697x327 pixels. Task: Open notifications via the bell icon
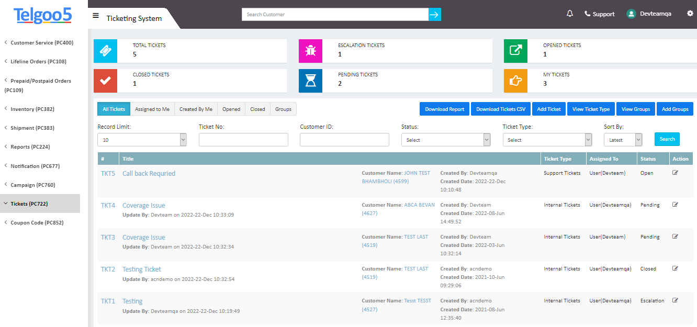point(570,14)
